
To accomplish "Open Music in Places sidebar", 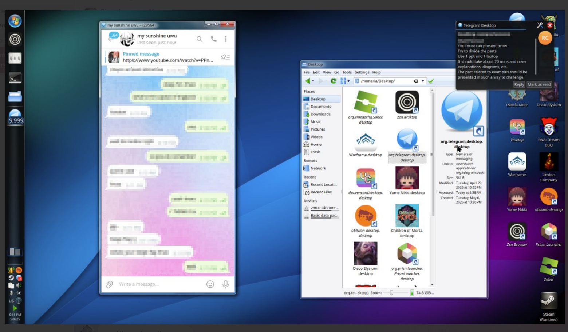I will coord(322,122).
